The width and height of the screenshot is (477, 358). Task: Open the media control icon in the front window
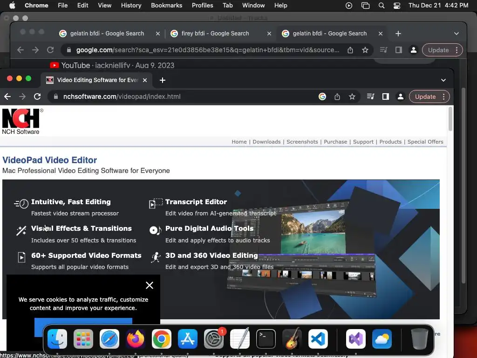point(370,96)
